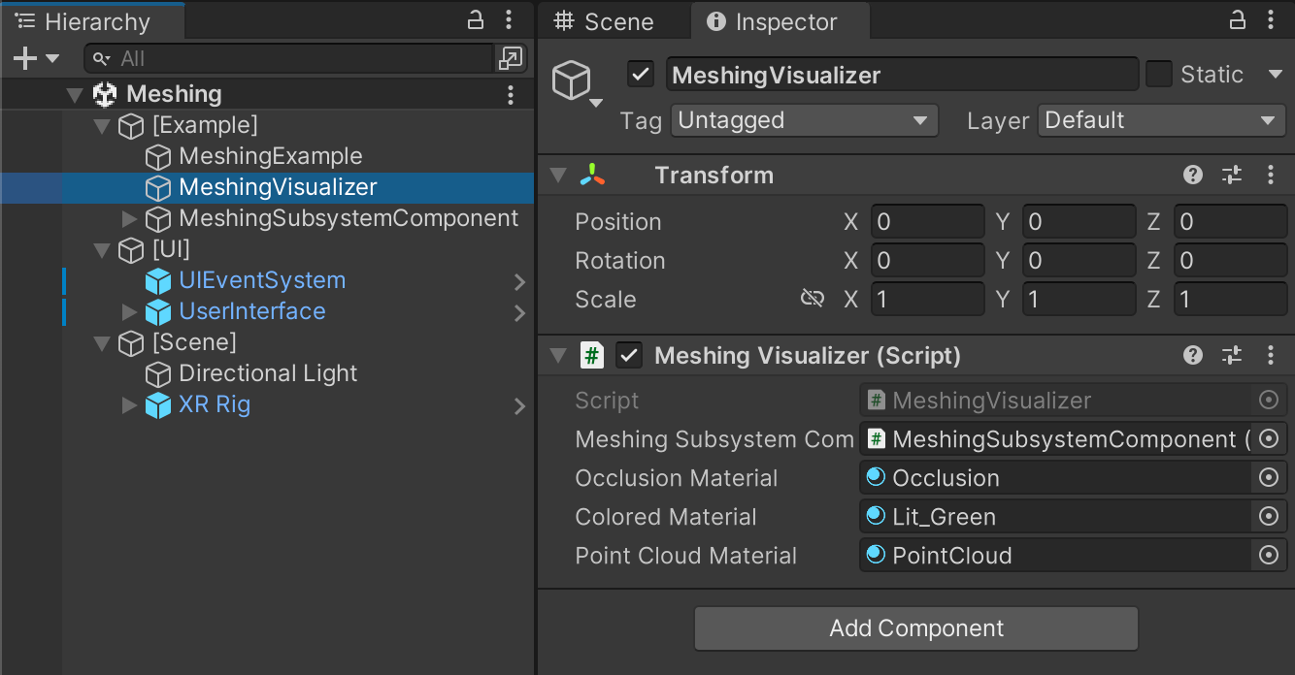Screen dimensions: 1295x675
Task: Open the Transform presets icon
Action: (x=1231, y=175)
